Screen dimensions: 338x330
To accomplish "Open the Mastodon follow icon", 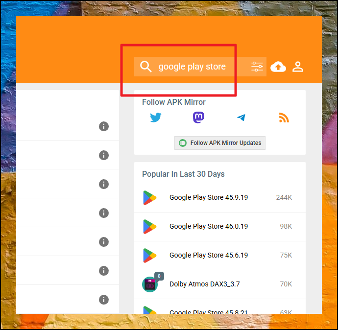I will [x=198, y=118].
